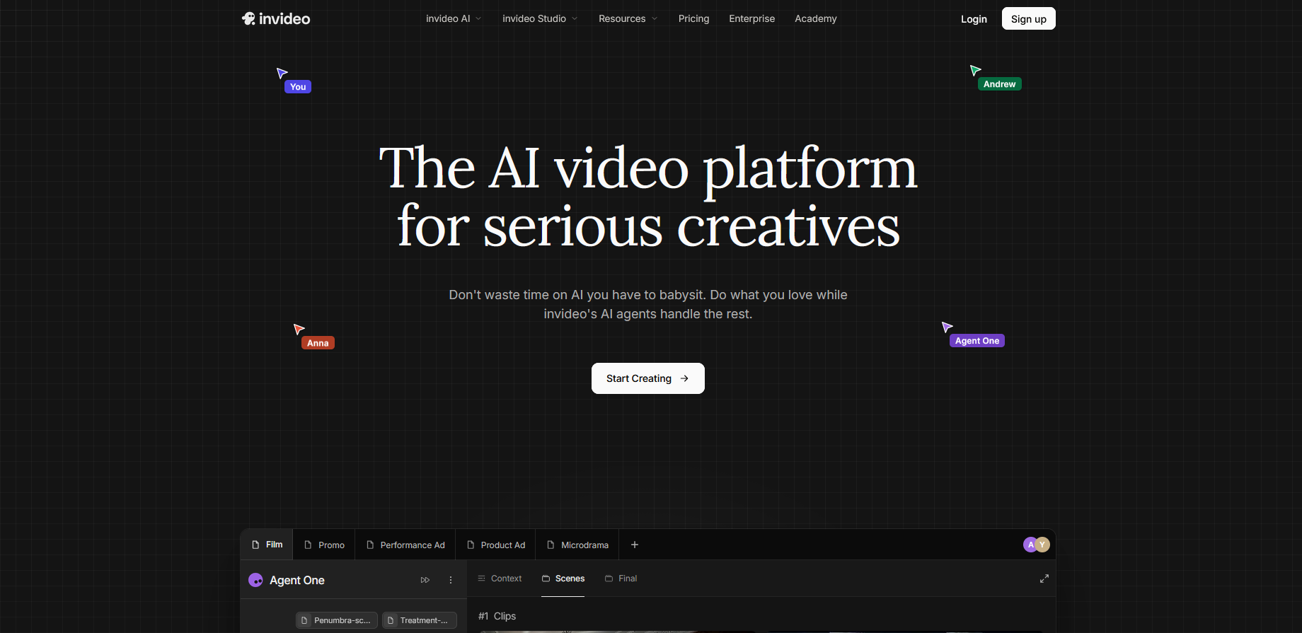Click the Penumbra-sc... file chip
Image resolution: width=1302 pixels, height=633 pixels.
click(337, 620)
